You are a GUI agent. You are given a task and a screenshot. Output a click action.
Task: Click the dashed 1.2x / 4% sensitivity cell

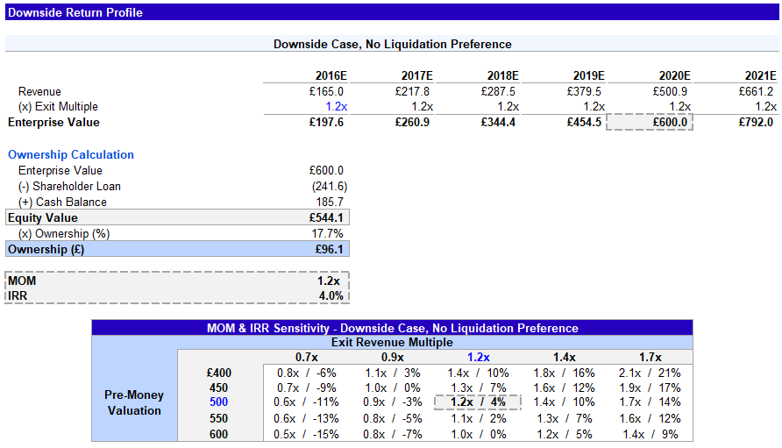(478, 402)
